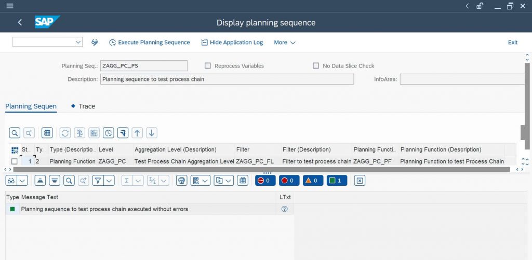Sort ascending in log toolbar
Viewport: 532px width, 260px height.
tap(40, 181)
